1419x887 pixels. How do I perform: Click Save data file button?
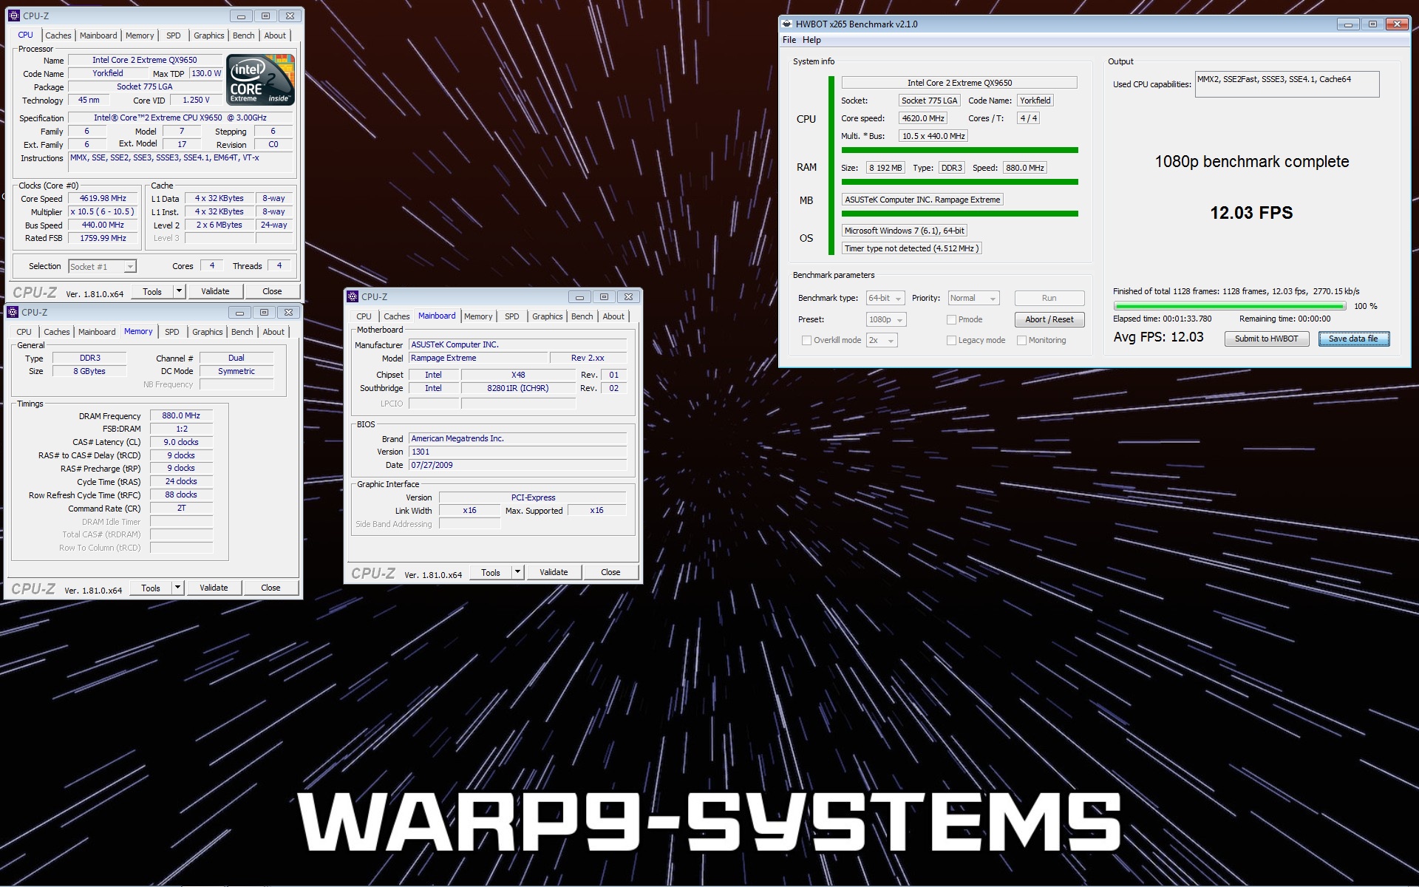(x=1354, y=339)
